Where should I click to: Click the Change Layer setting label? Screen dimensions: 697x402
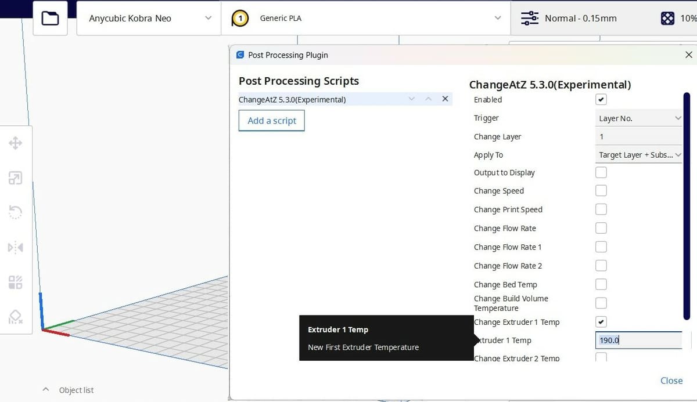497,136
